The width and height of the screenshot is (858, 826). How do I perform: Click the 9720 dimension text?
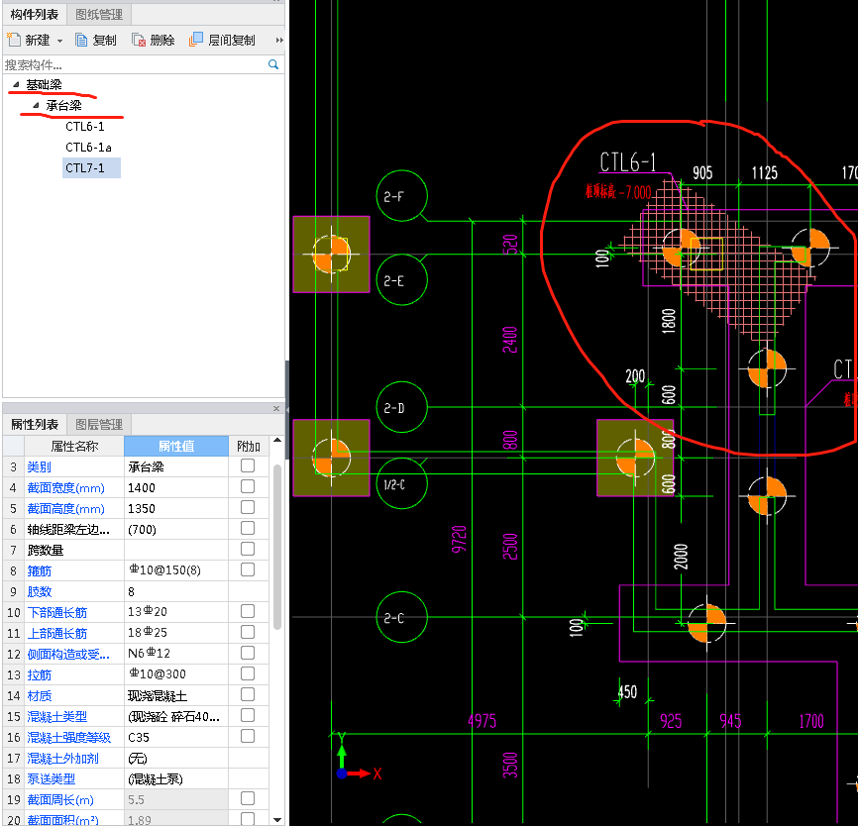pos(459,540)
